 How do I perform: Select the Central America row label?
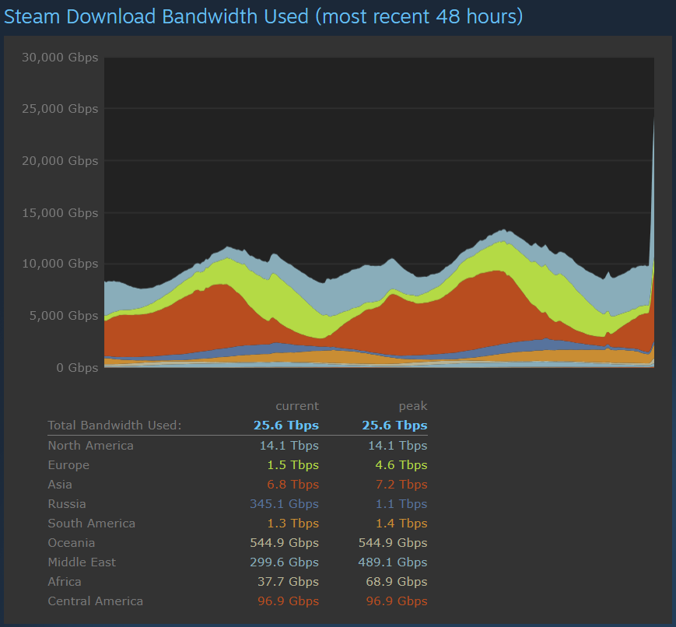point(95,601)
